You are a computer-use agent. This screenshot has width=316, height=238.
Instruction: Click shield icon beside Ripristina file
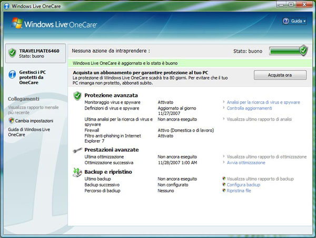click(224, 190)
